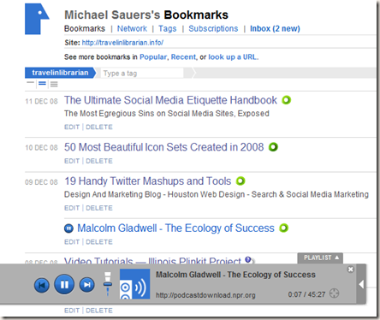The height and width of the screenshot is (320, 380).
Task: Open Inbox (2 new)
Action: coord(275,28)
